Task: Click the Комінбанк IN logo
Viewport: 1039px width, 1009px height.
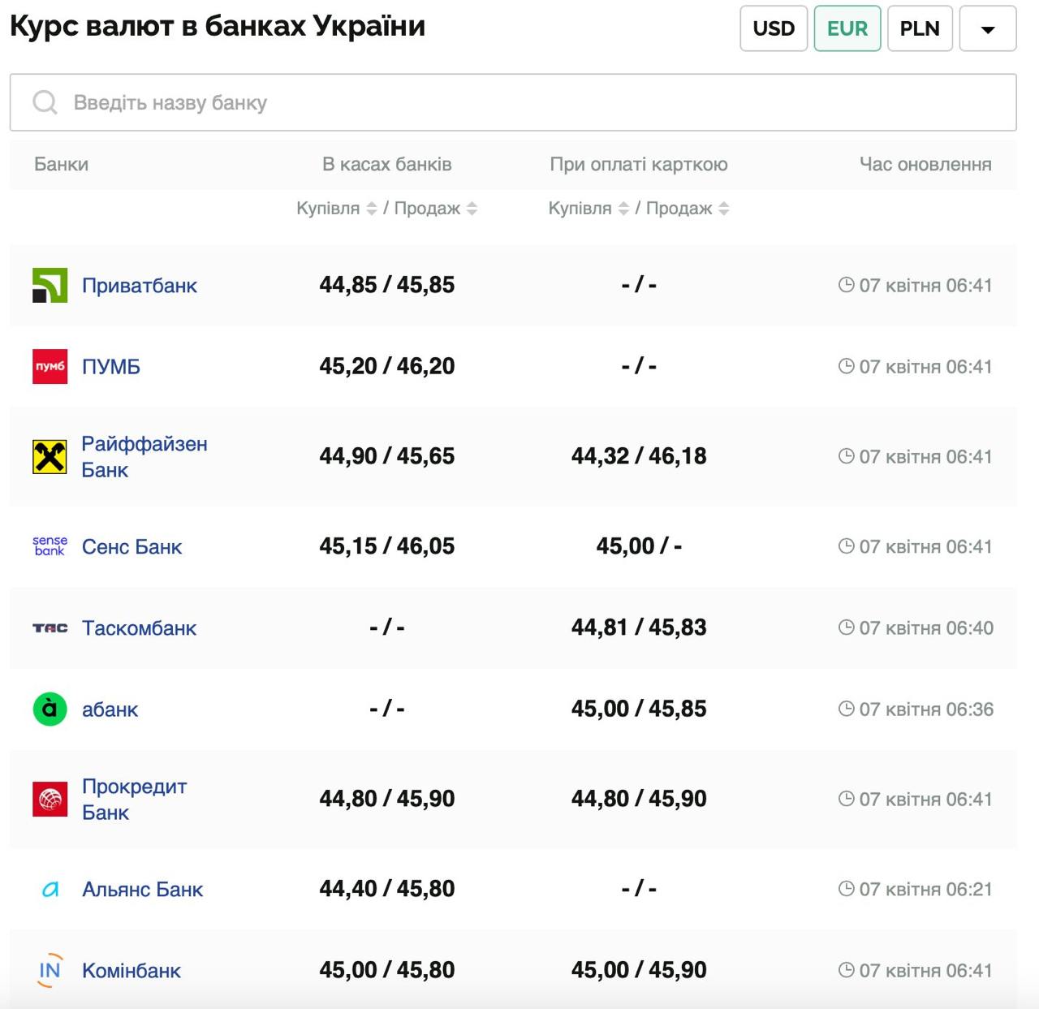Action: (x=50, y=971)
